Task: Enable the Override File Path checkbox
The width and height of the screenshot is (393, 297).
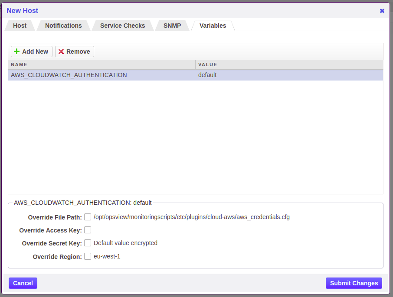Action: (x=88, y=217)
